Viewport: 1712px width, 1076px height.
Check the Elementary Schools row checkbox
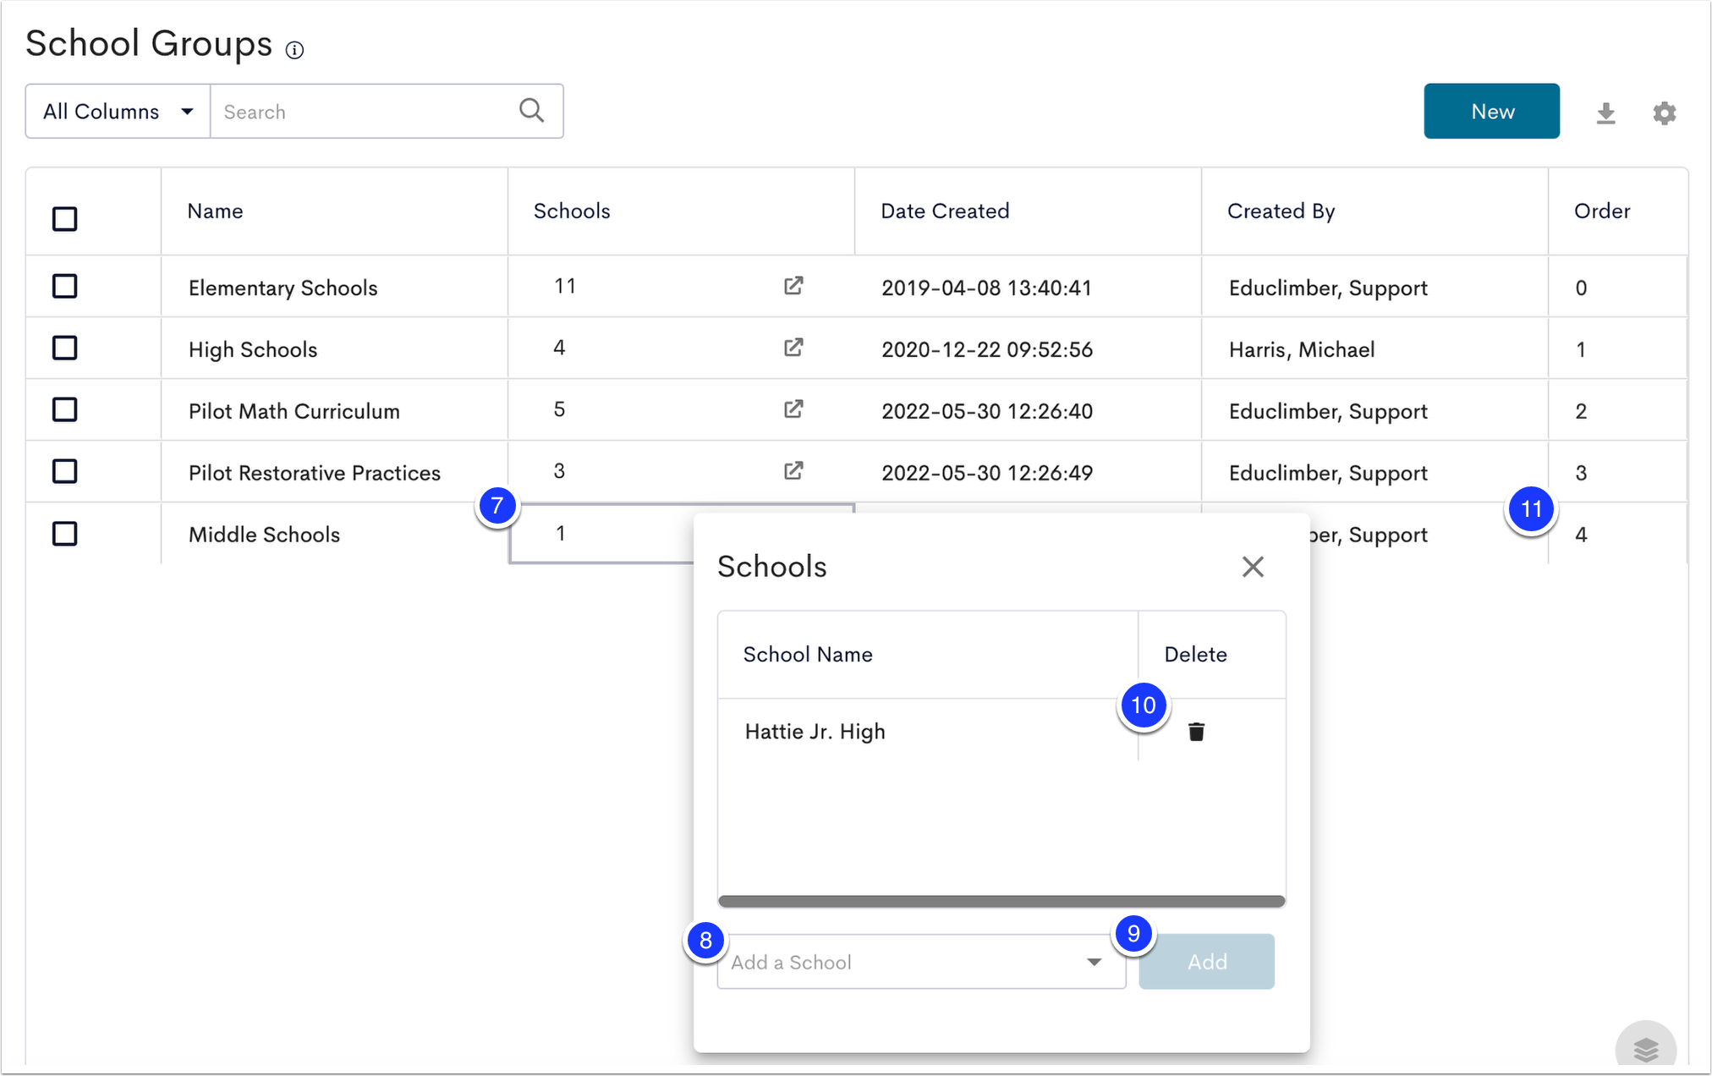coord(65,286)
